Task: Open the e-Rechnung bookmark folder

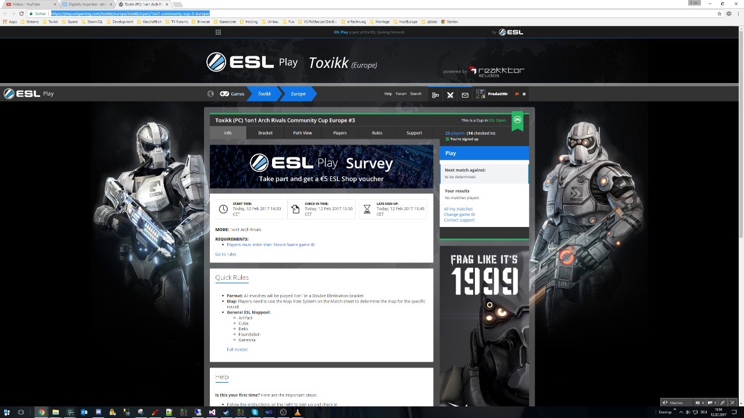Action: 354,21
